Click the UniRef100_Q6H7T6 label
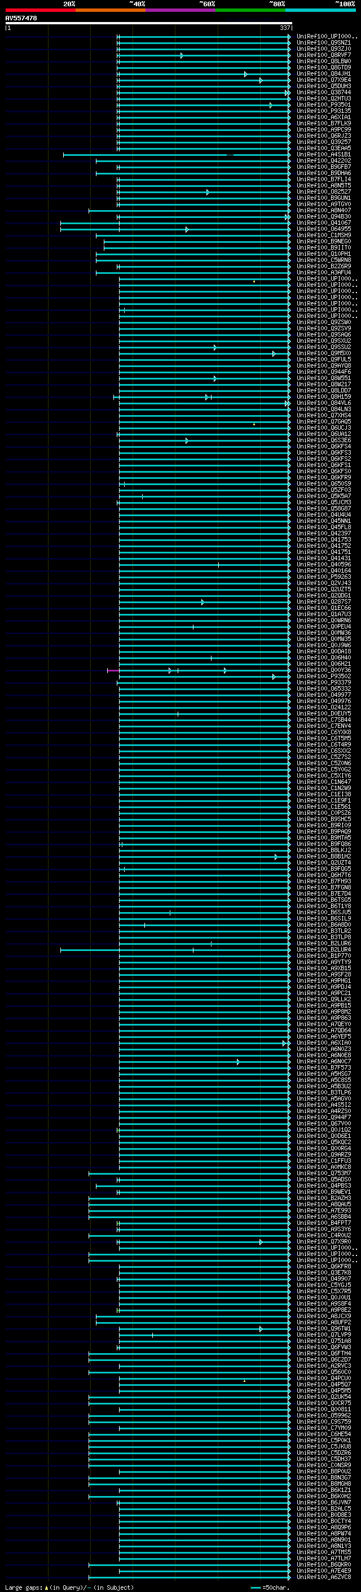 click(324, 875)
